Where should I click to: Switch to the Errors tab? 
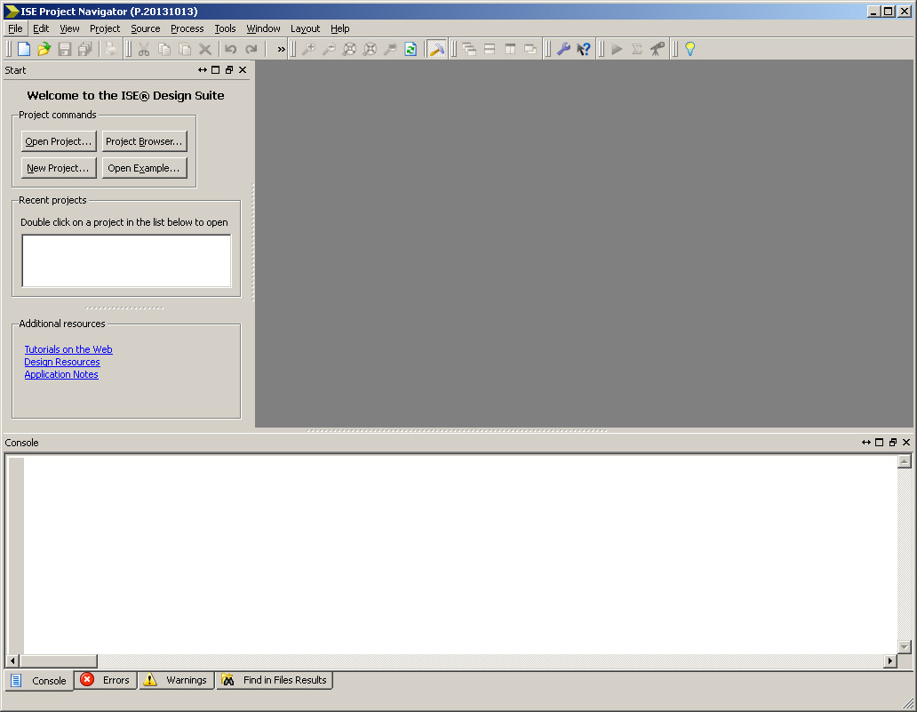106,680
